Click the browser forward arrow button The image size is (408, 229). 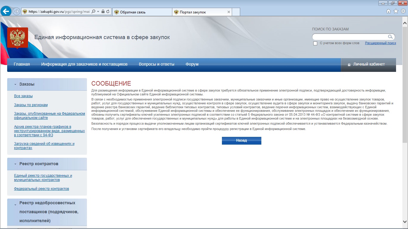pos(16,12)
